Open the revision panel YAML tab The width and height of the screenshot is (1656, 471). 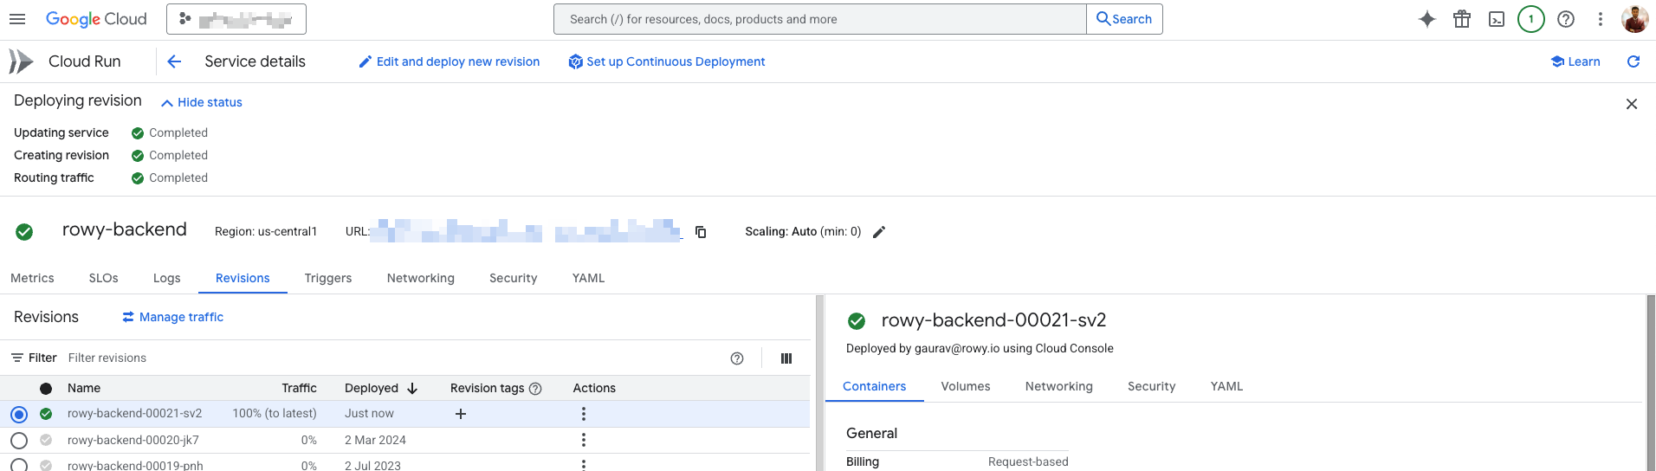click(x=1226, y=386)
